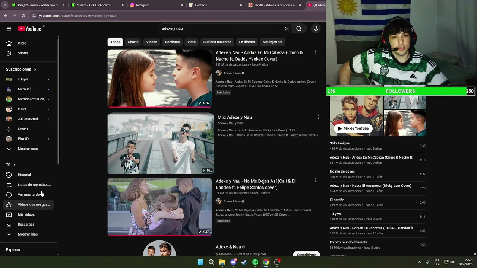Select the Visto filter chip
The width and height of the screenshot is (477, 268).
click(192, 42)
